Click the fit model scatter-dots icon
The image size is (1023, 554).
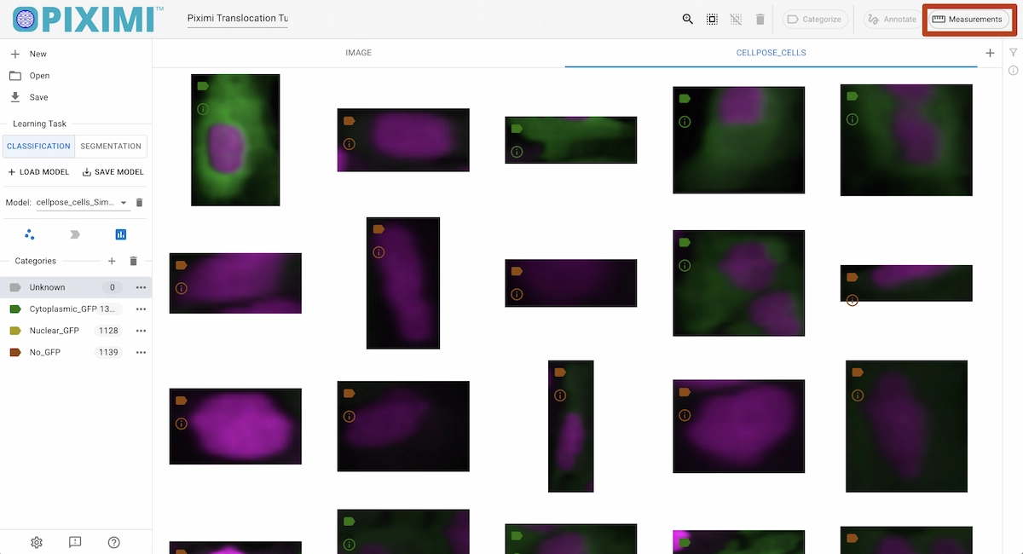pyautogui.click(x=30, y=234)
